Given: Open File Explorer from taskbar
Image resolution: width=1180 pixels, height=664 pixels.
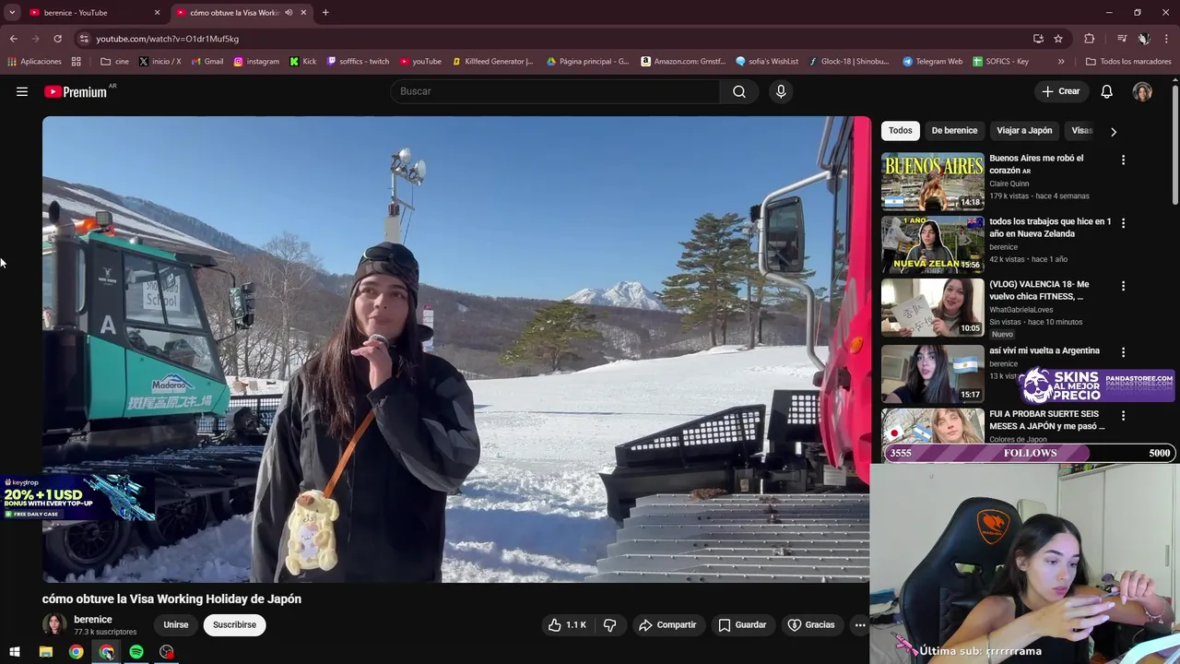Looking at the screenshot, I should 46,652.
